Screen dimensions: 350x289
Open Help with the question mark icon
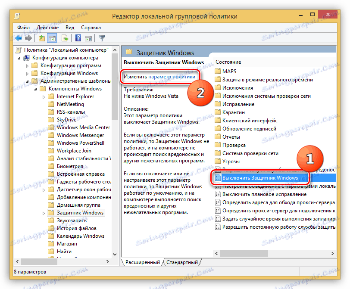(78, 38)
